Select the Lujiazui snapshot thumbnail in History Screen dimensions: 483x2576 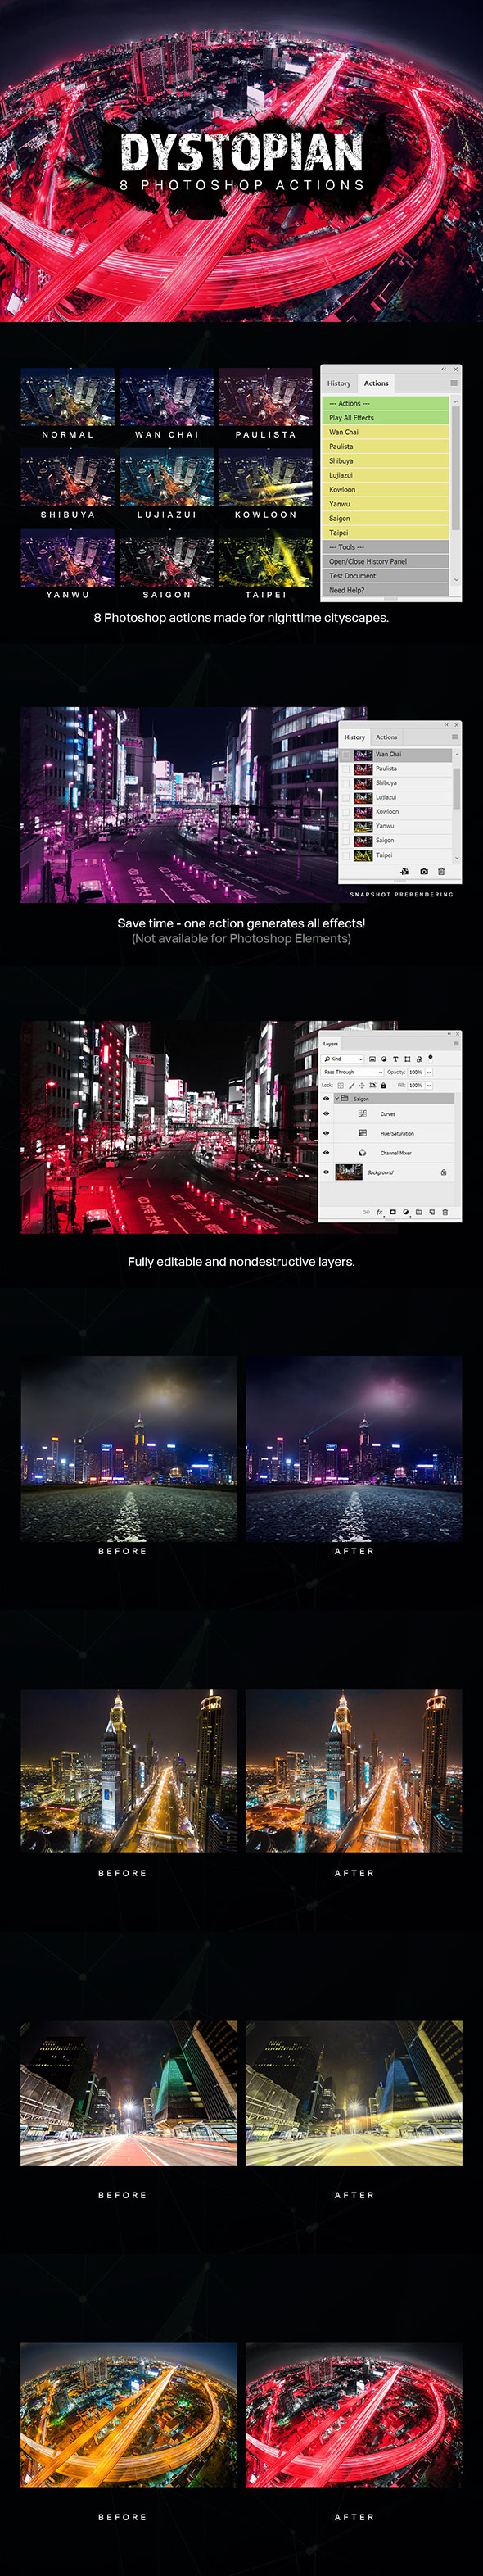pyautogui.click(x=364, y=798)
